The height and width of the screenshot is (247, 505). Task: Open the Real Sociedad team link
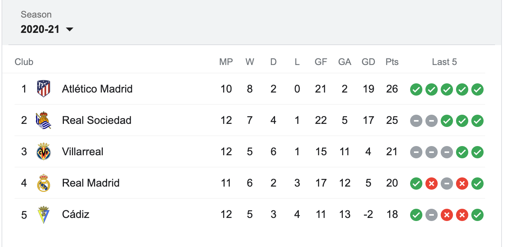97,120
